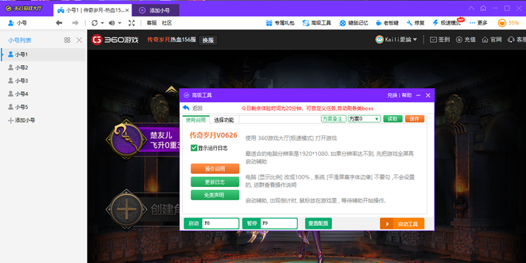
Task: Close the 小号1 game tab
Action: tap(127, 11)
